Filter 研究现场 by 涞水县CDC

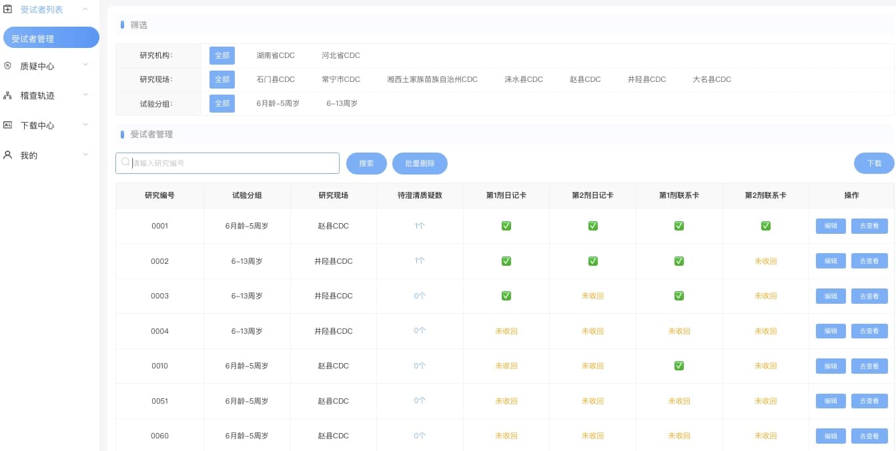[524, 79]
